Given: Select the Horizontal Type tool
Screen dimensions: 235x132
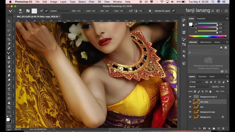Looking at the screenshot, I should [x=9, y=89].
